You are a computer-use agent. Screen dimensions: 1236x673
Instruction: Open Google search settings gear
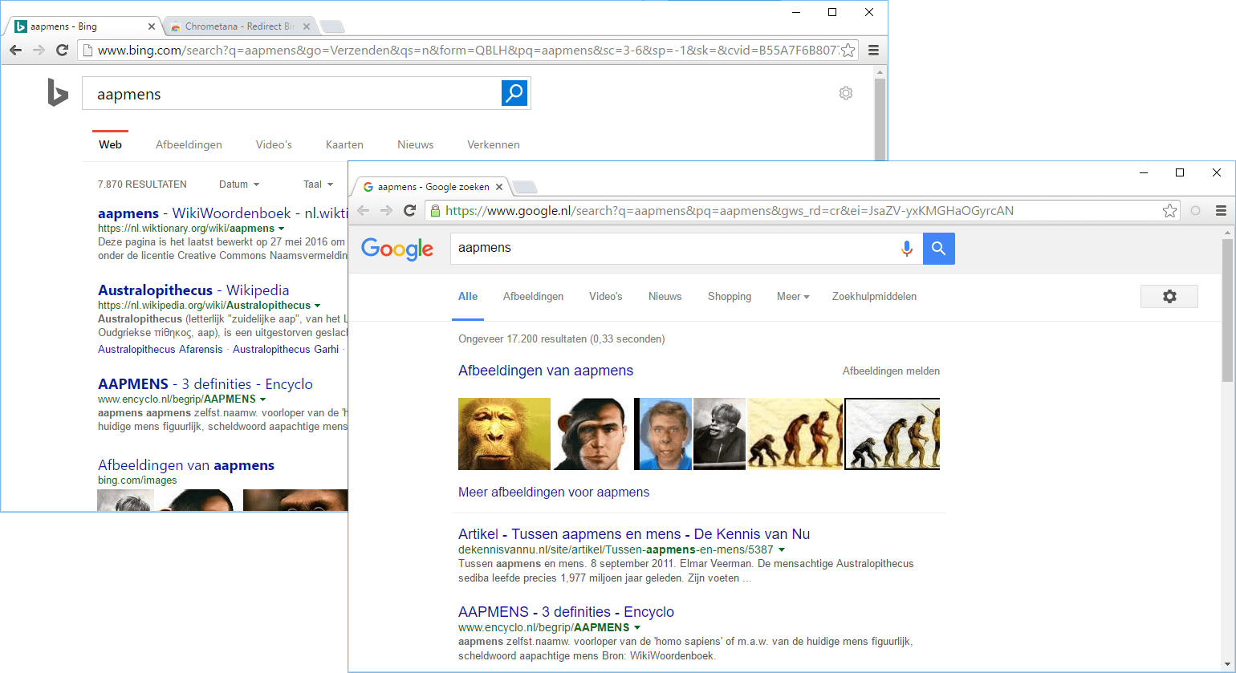[1169, 296]
